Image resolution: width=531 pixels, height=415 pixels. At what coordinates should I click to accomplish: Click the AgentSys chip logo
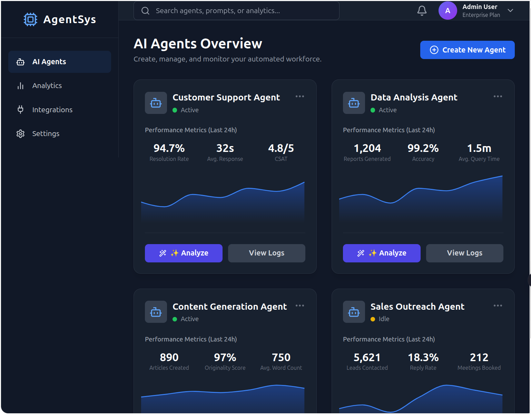point(30,19)
